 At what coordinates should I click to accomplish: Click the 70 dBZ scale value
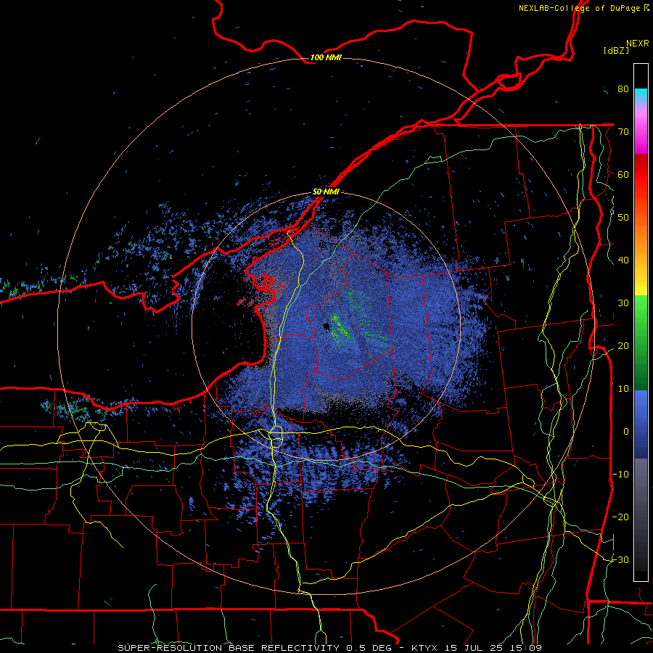[623, 132]
